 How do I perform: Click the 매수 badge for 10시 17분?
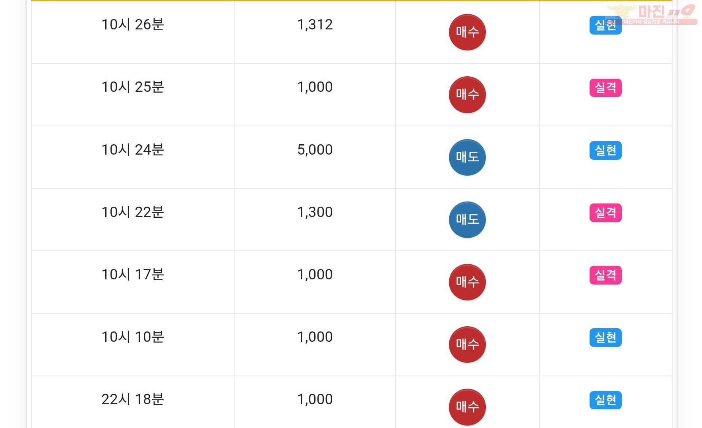467,282
